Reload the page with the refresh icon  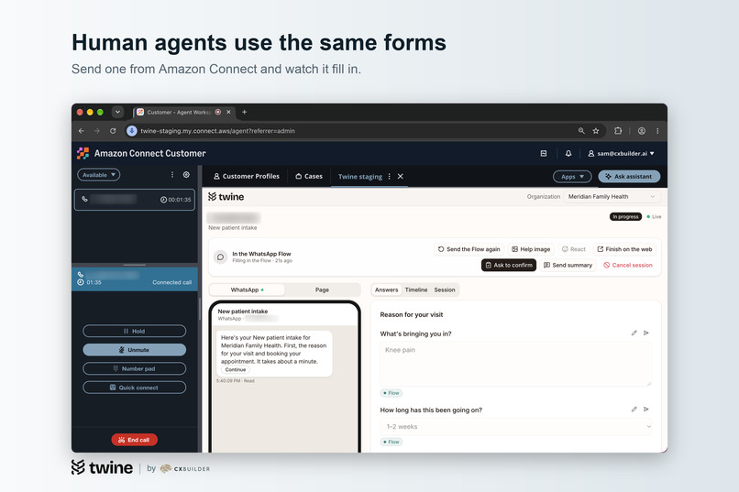click(x=113, y=131)
